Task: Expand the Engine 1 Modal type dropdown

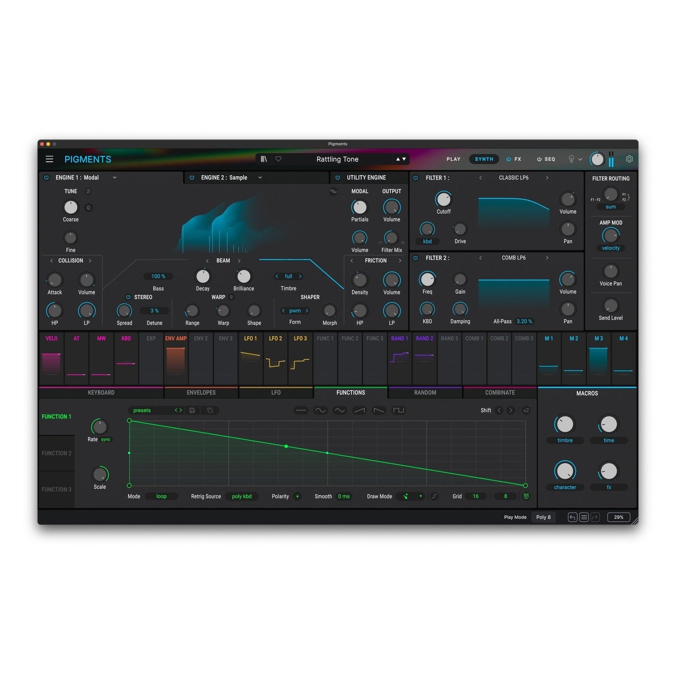Action: 114,178
